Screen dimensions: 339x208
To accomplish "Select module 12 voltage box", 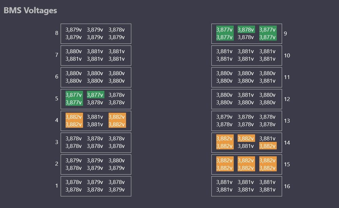I will click(246, 99).
